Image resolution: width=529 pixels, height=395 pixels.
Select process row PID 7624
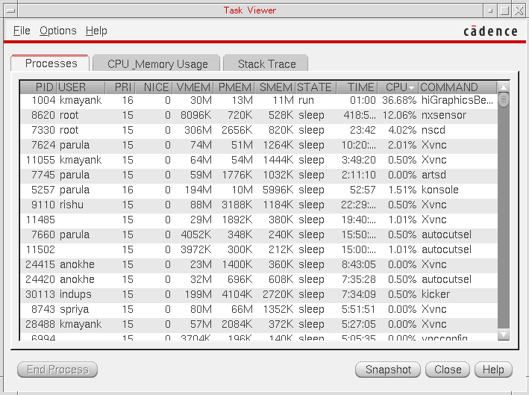point(258,145)
